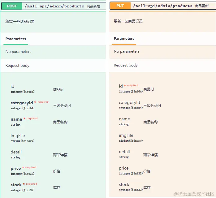Open POST /mall-api/admin/products endpoint path
This screenshot has height=198, width=216.
click(x=54, y=6)
